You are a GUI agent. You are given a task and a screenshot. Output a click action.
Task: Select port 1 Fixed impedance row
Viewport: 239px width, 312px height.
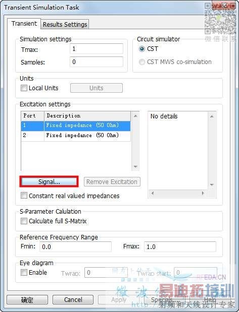click(x=76, y=126)
